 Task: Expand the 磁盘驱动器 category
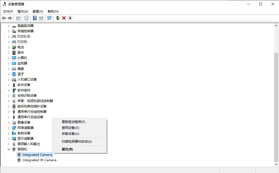coord(9,26)
